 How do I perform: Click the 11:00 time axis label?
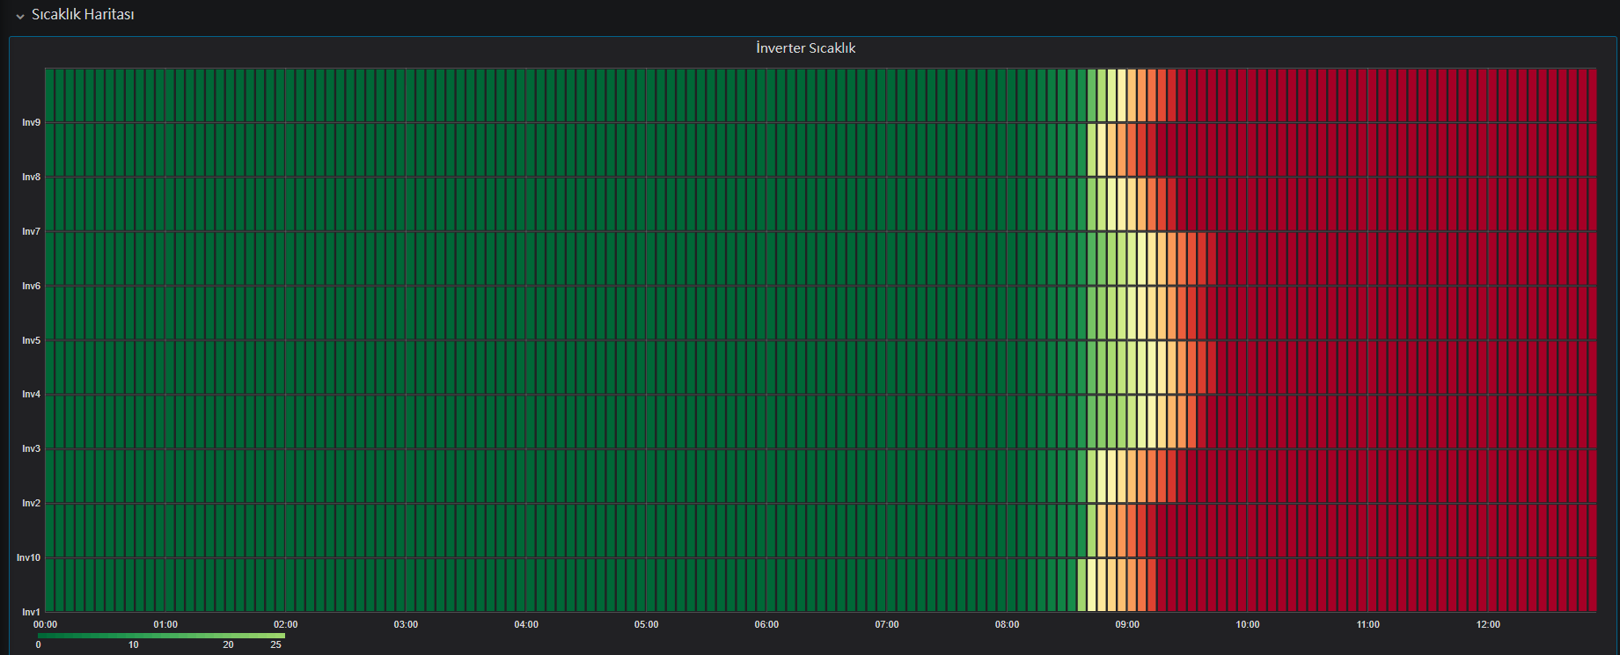click(x=1367, y=625)
